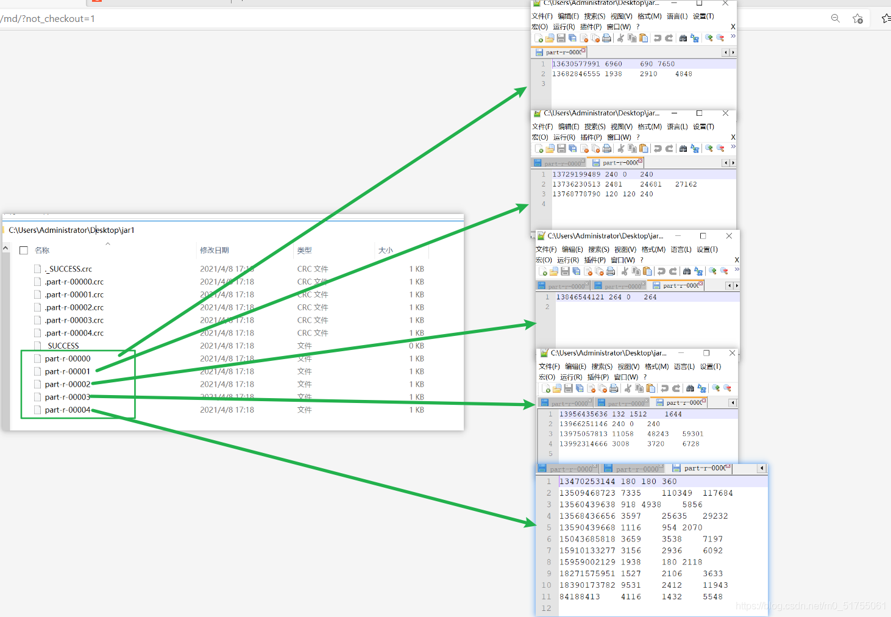Click Find binoculars icon in window showing 13630577991
Screen dimensions: 891x617
coord(683,38)
